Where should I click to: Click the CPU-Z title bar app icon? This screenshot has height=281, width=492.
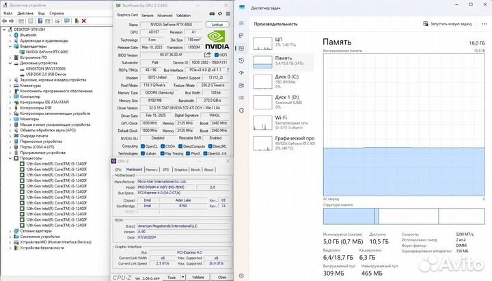coord(114,161)
